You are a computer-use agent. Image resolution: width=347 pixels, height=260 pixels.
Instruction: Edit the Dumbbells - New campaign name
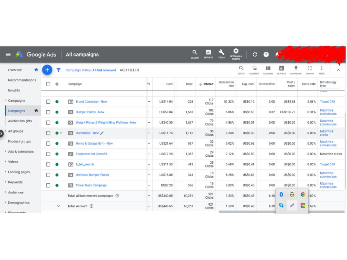[x=102, y=133]
